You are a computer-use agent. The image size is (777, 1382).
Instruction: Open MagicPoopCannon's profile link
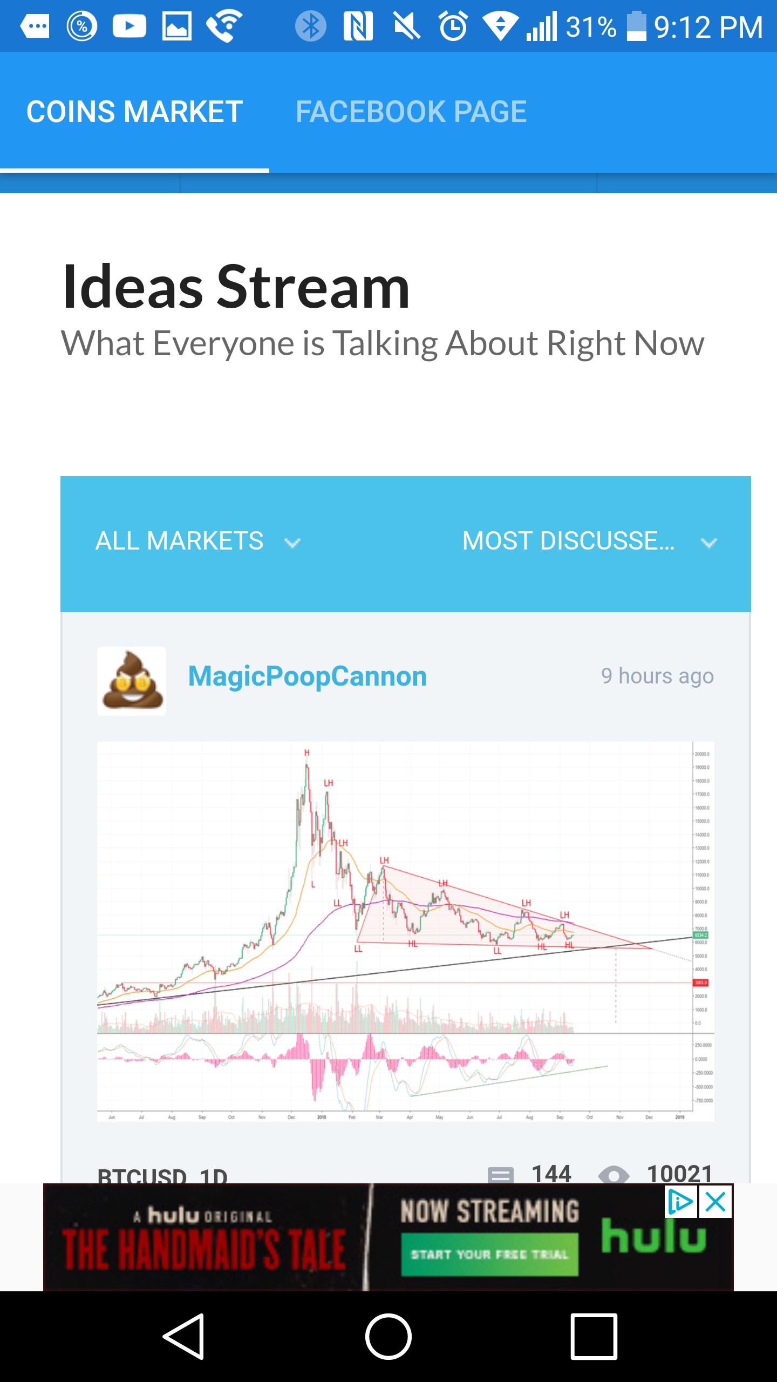[308, 676]
